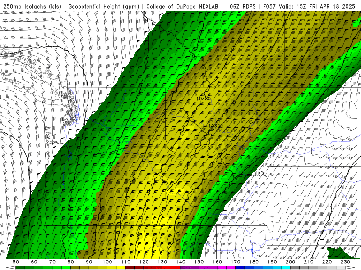Click the '250mb Isotachs (kts)' title text

click(32, 7)
